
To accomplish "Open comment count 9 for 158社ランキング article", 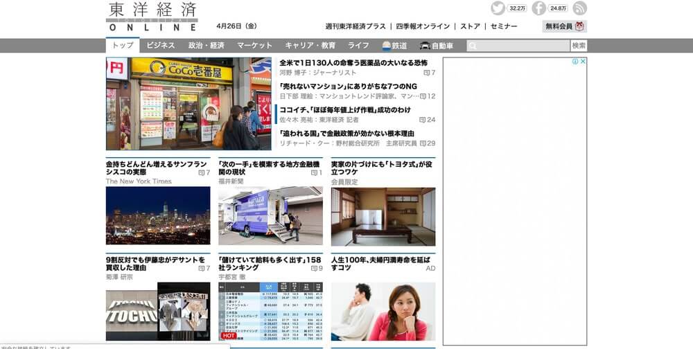I will 317,268.
